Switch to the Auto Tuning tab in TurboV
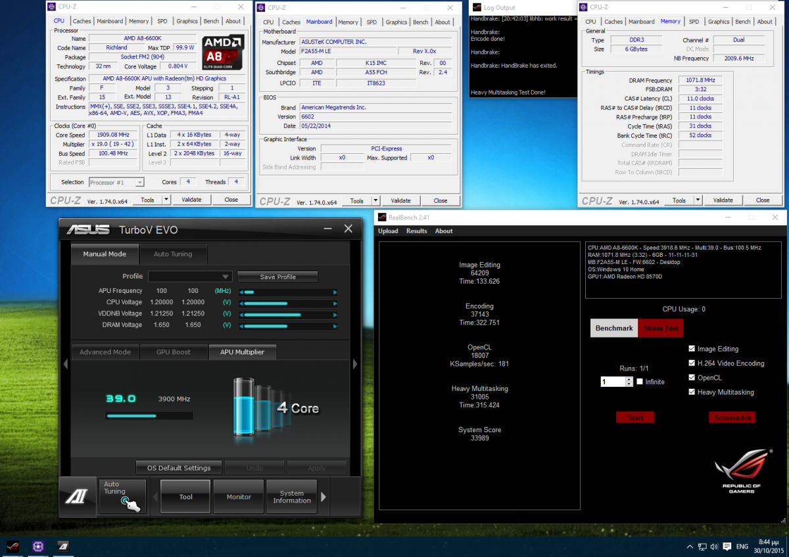 (174, 254)
